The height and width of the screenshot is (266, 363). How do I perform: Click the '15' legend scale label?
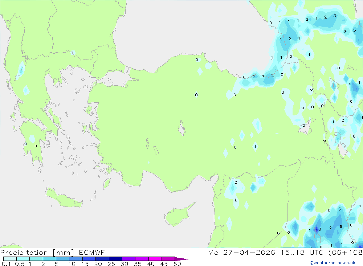[85, 264]
